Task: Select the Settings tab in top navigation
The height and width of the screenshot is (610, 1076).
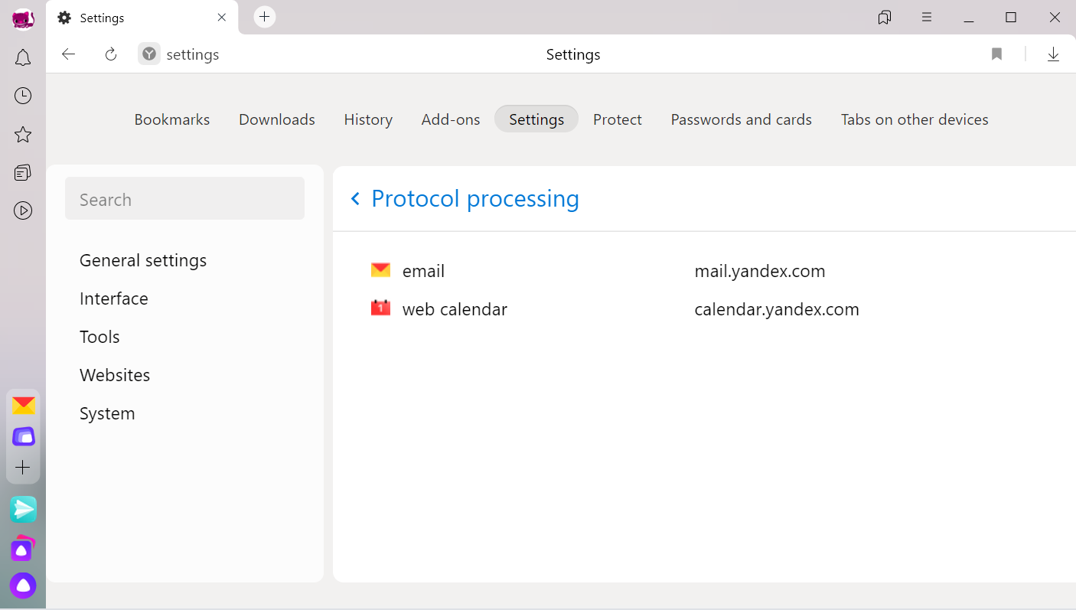Action: tap(536, 119)
